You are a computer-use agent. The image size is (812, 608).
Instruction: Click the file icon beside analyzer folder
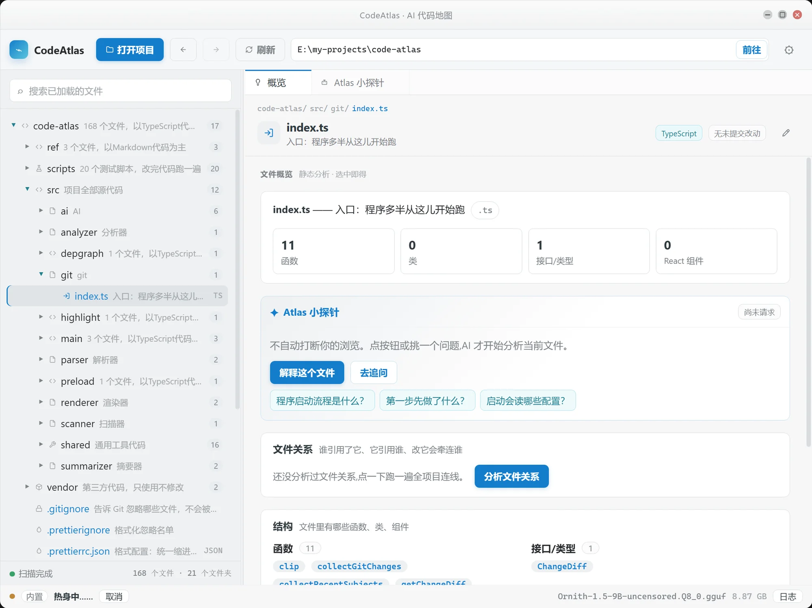[52, 232]
